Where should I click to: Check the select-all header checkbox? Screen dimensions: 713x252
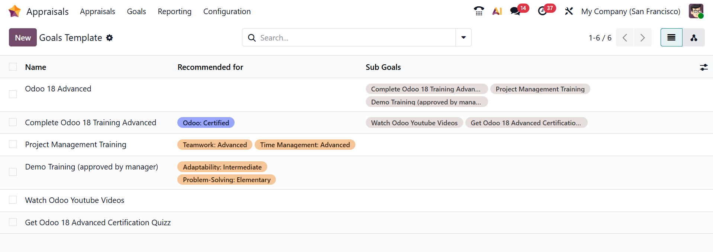[13, 67]
